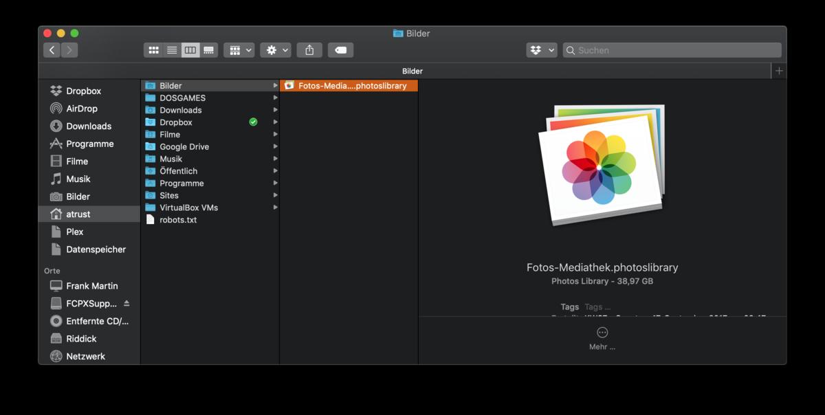Open the Dropbox toolbar dropdown
Screen dimensions: 825x415
click(x=542, y=50)
